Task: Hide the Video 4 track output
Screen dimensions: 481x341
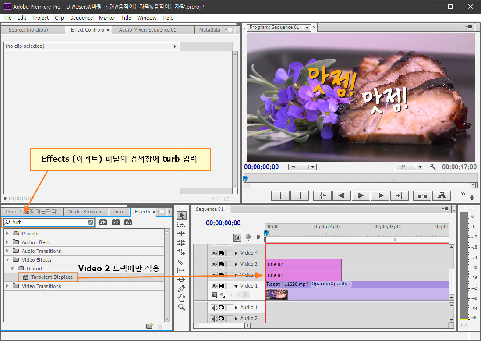Action: pyautogui.click(x=214, y=253)
